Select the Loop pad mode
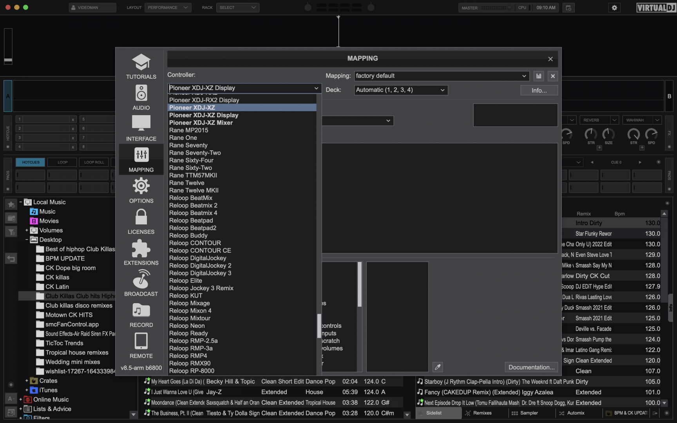Screen dimensions: 677x423 tap(62, 162)
